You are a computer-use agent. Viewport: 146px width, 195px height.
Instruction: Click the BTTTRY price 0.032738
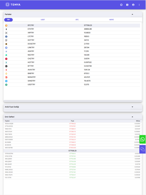(x=88, y=66)
